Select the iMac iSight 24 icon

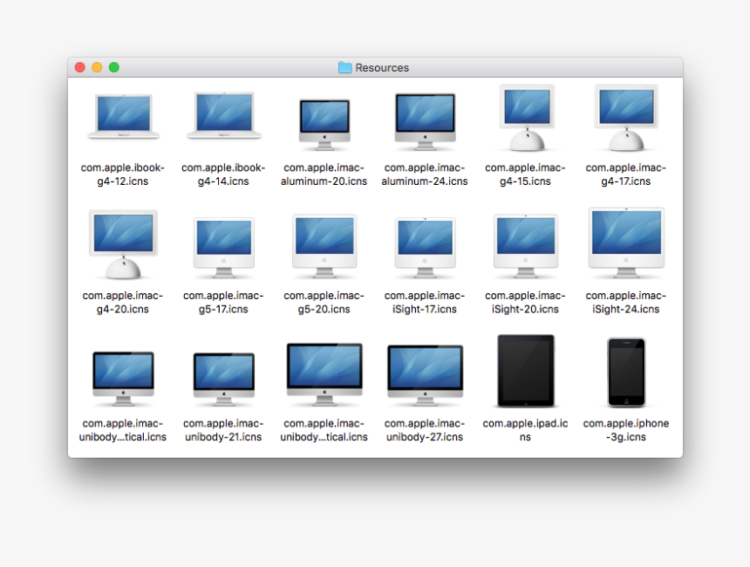[x=626, y=243]
